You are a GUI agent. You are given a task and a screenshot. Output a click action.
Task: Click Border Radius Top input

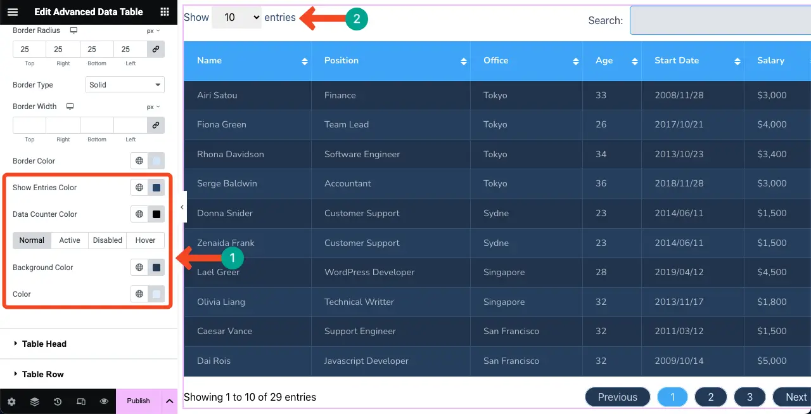click(29, 49)
